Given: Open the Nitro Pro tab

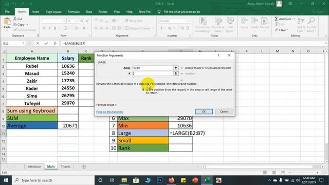Looking at the screenshot, I should [x=144, y=12].
